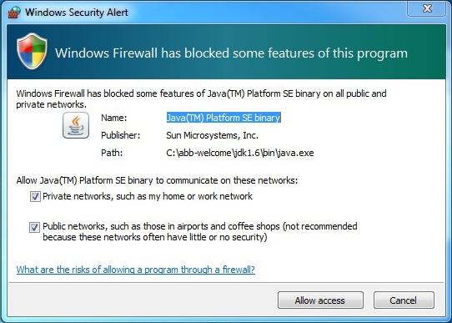Click the "Windows Firewall has blocked" banner heading
The width and height of the screenshot is (452, 323).
point(231,53)
